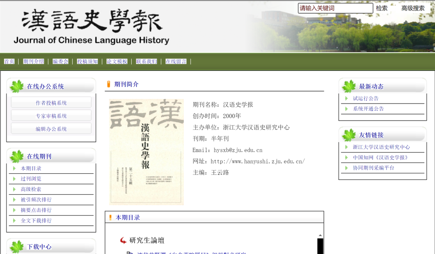Open the 被引频次排行 link
Image resolution: width=435 pixels, height=254 pixels.
pyautogui.click(x=36, y=199)
